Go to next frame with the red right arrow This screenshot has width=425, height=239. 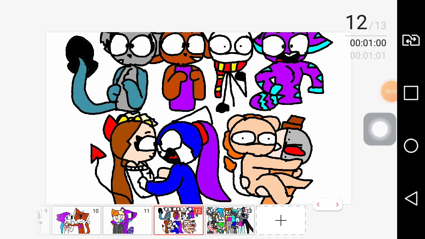click(337, 204)
